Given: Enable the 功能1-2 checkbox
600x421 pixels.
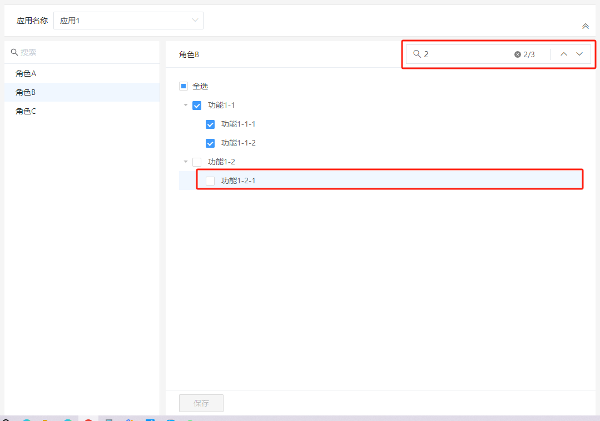Looking at the screenshot, I should pyautogui.click(x=197, y=162).
